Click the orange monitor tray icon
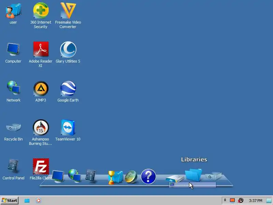This screenshot has width=273, height=205. click(x=232, y=200)
